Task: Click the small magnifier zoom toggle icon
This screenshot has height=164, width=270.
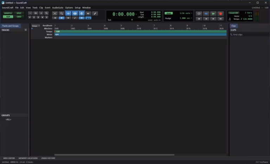Action: pos(46,13)
